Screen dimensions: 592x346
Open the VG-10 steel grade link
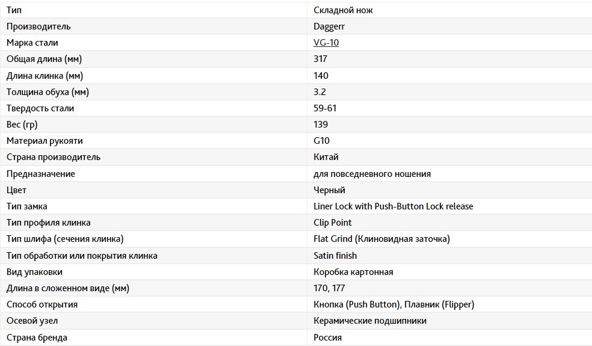[x=326, y=43]
